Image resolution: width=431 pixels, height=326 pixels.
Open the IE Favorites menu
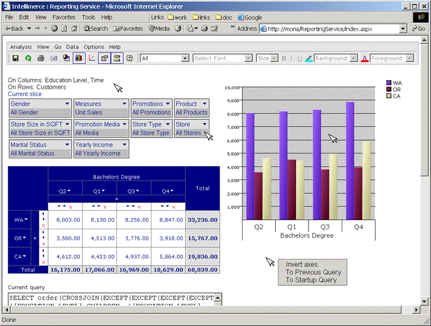coord(64,17)
